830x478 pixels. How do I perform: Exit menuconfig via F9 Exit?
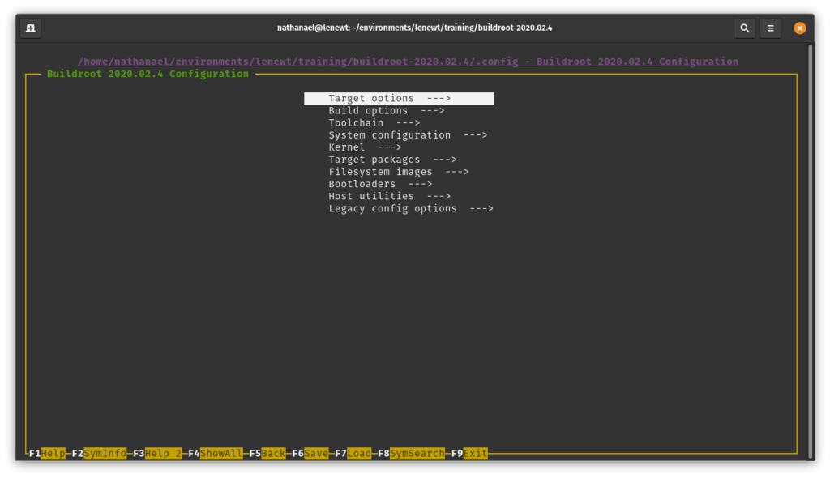click(475, 453)
